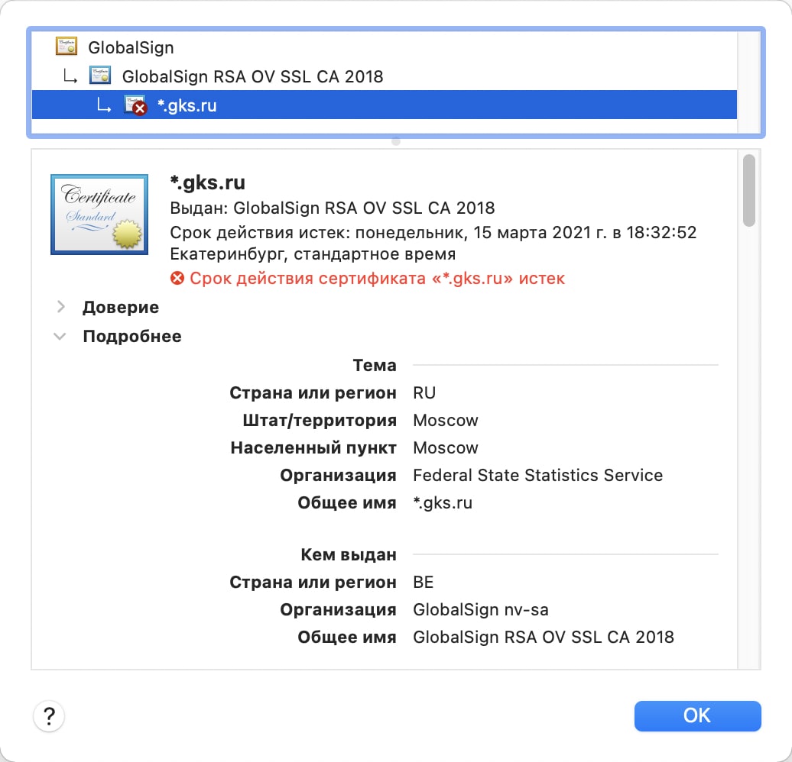Click the Екатеринбург, стандартное время line
The image size is (792, 762).
(x=313, y=253)
